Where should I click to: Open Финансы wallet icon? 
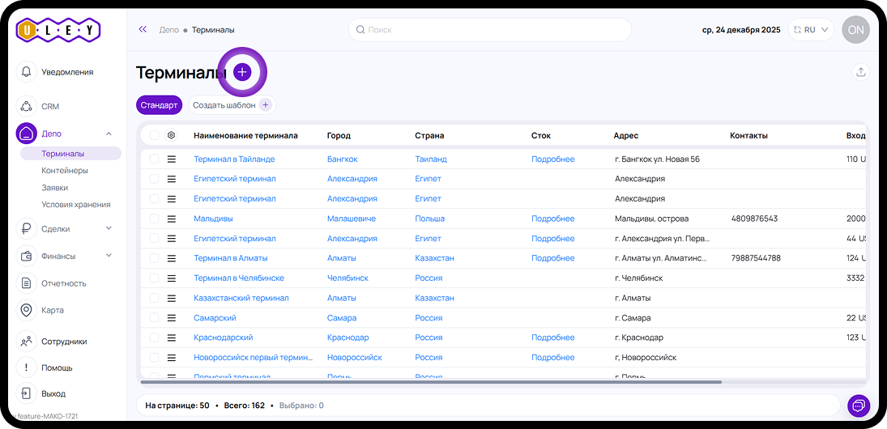(26, 256)
